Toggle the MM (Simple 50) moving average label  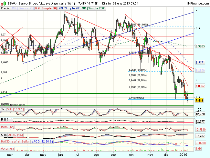click(x=23, y=8)
